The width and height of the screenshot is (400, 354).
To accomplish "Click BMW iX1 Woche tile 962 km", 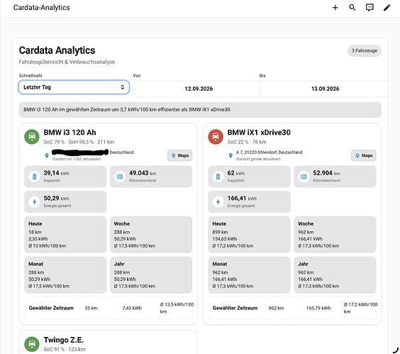I will 335,235.
